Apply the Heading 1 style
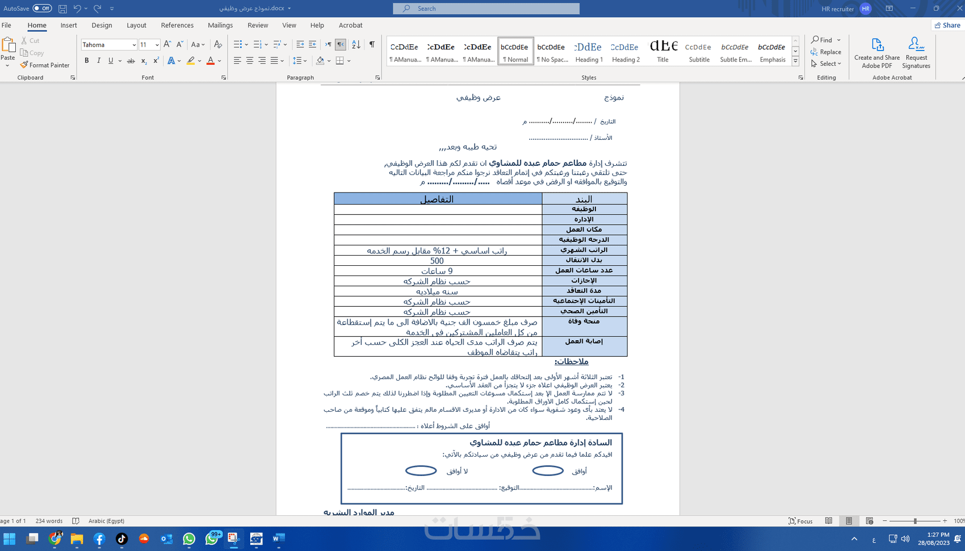The width and height of the screenshot is (965, 551). [589, 51]
